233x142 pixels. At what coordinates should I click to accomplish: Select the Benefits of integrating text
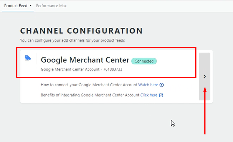[90, 95]
